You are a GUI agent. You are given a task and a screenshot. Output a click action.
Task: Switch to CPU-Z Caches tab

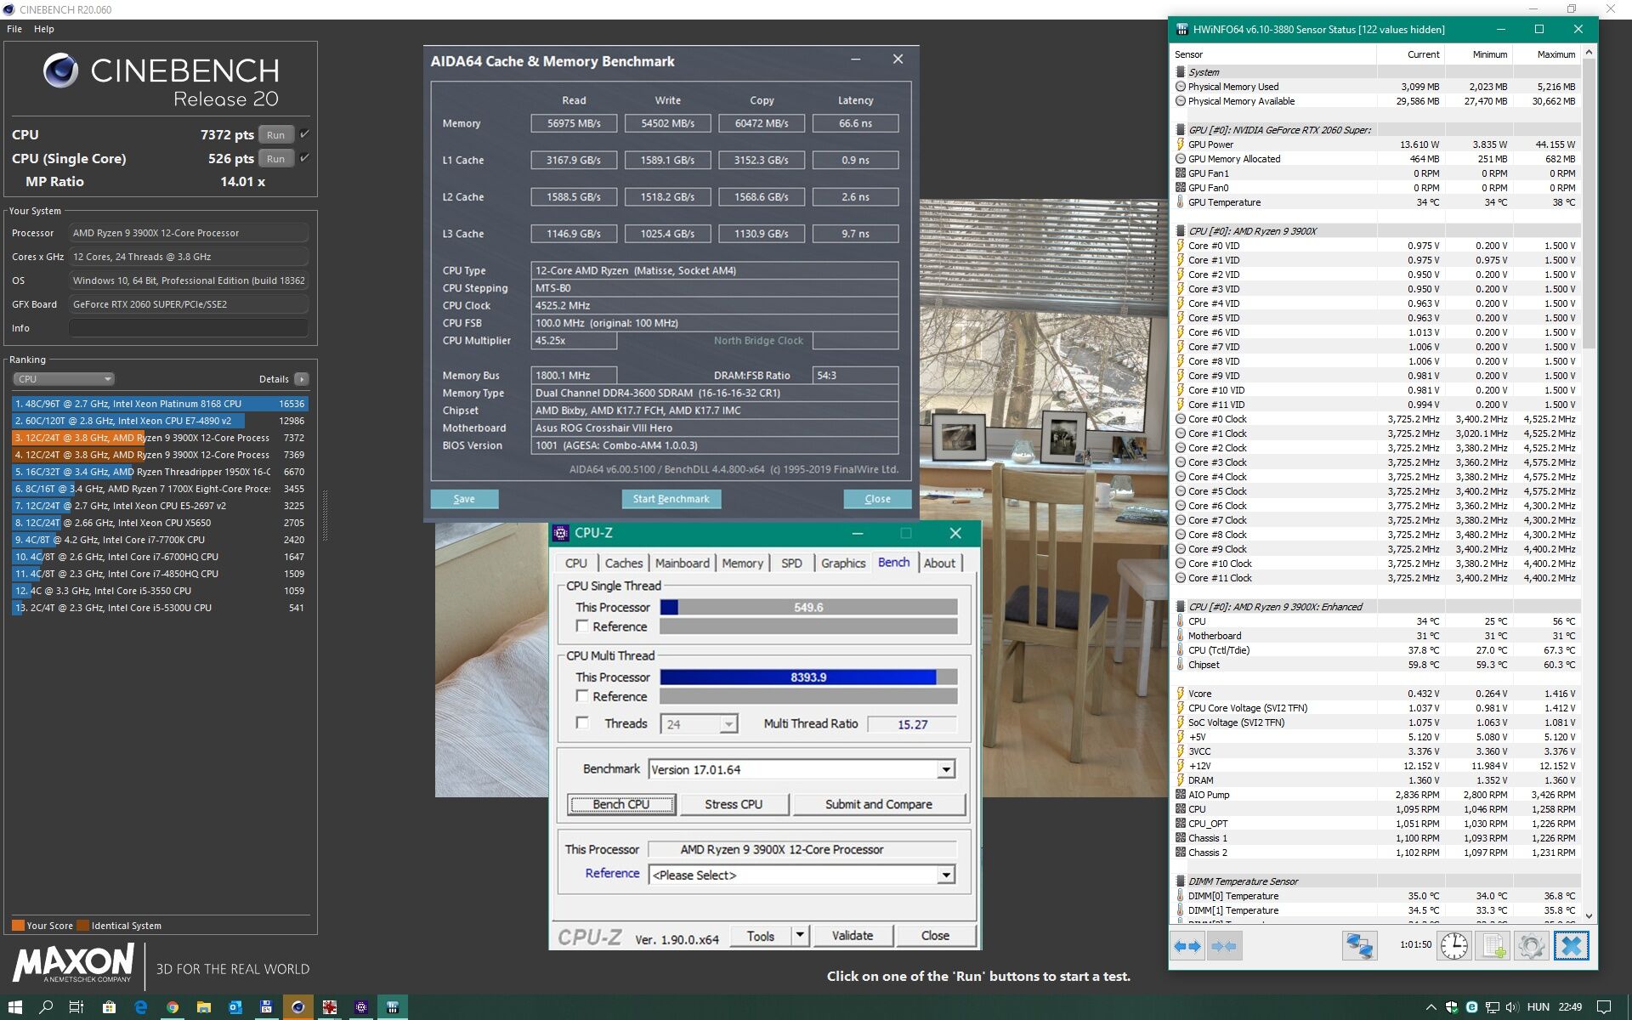click(624, 563)
